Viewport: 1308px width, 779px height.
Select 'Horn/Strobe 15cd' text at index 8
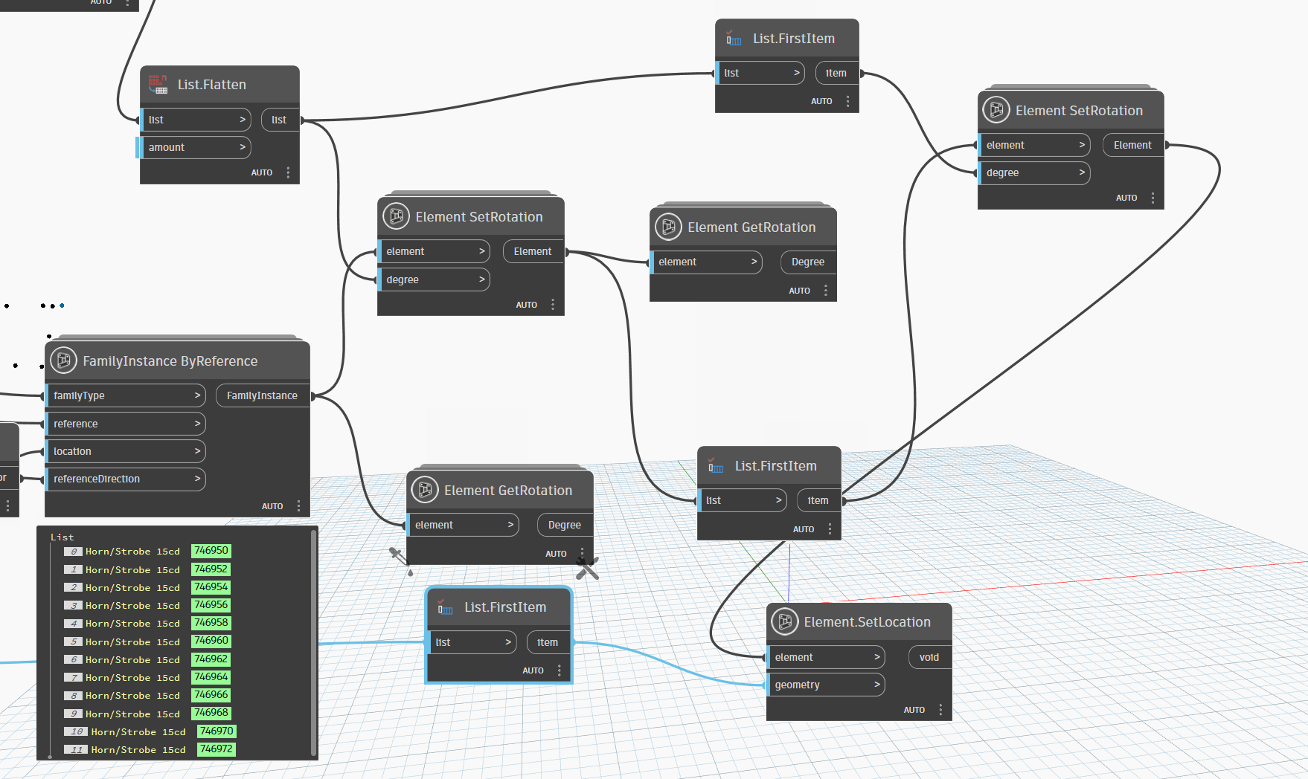click(132, 696)
